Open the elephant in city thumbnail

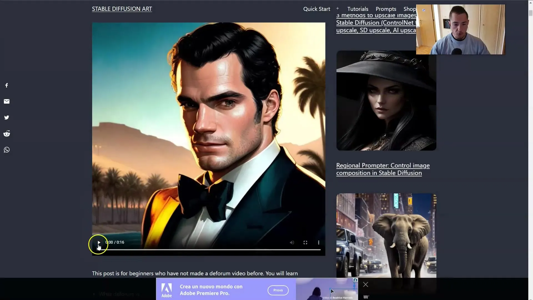coord(386,236)
